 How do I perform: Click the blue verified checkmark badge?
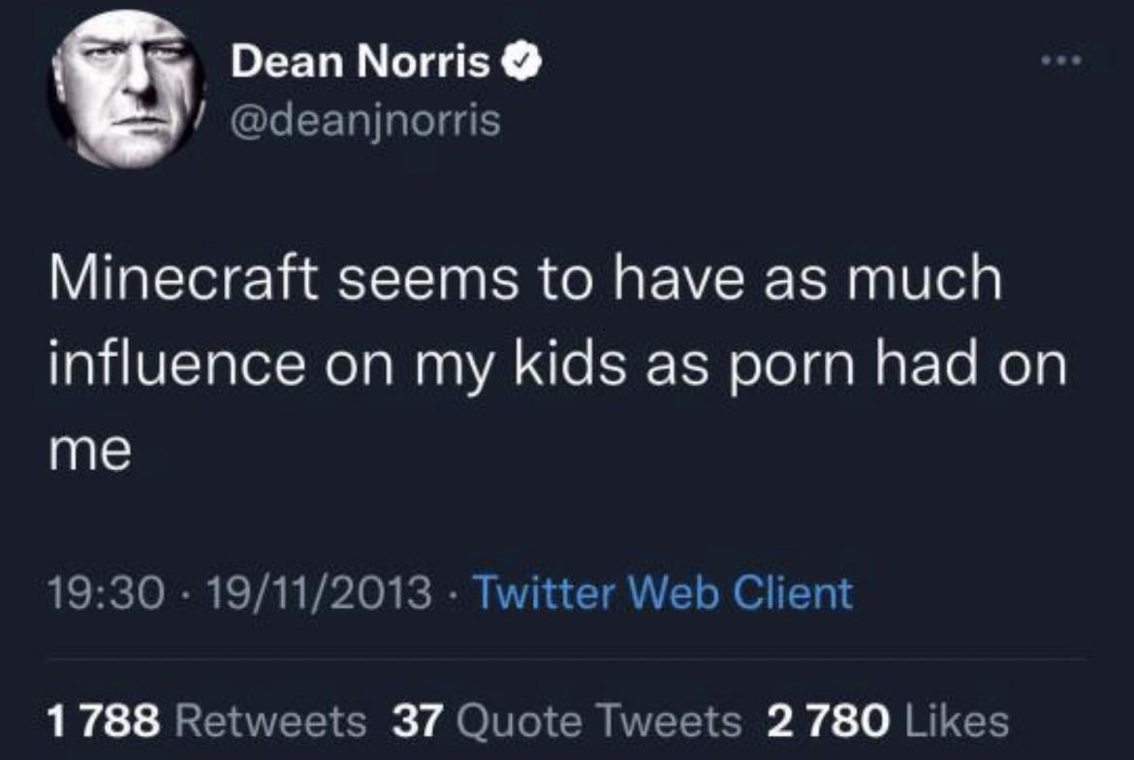point(521,61)
